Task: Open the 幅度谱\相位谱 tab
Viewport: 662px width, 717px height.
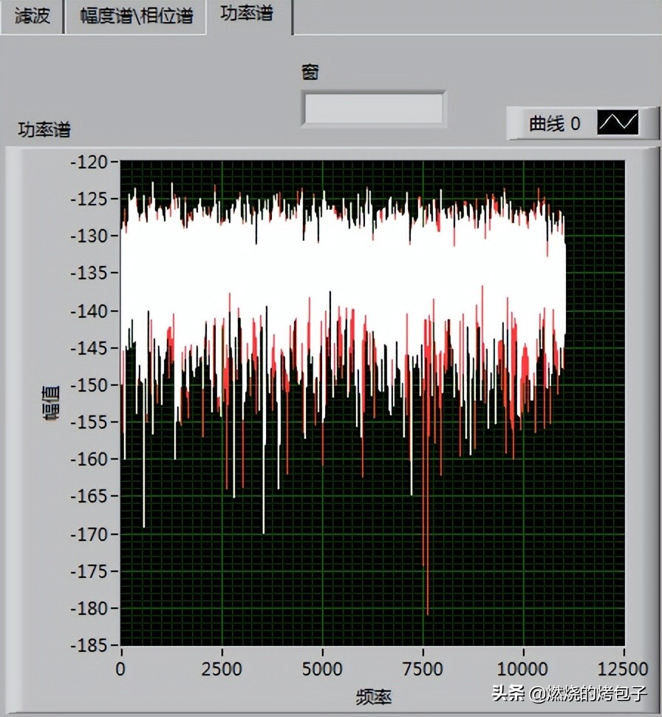Action: 136,16
